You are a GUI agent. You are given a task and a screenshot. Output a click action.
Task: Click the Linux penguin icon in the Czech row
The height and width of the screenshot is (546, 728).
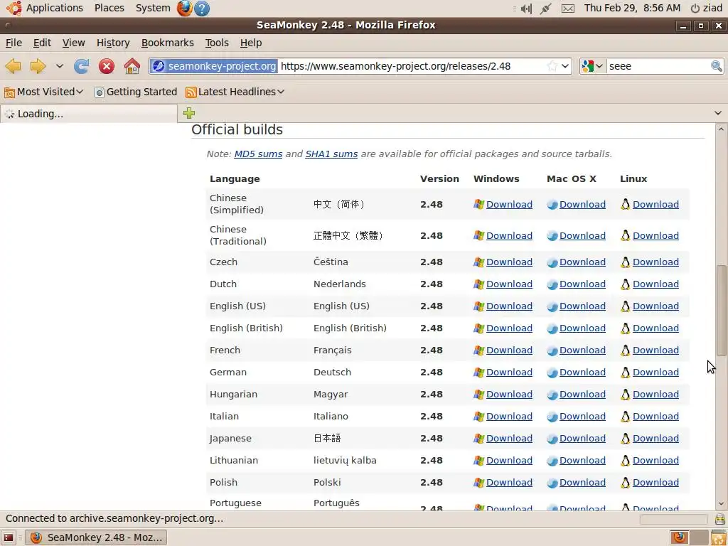(626, 262)
